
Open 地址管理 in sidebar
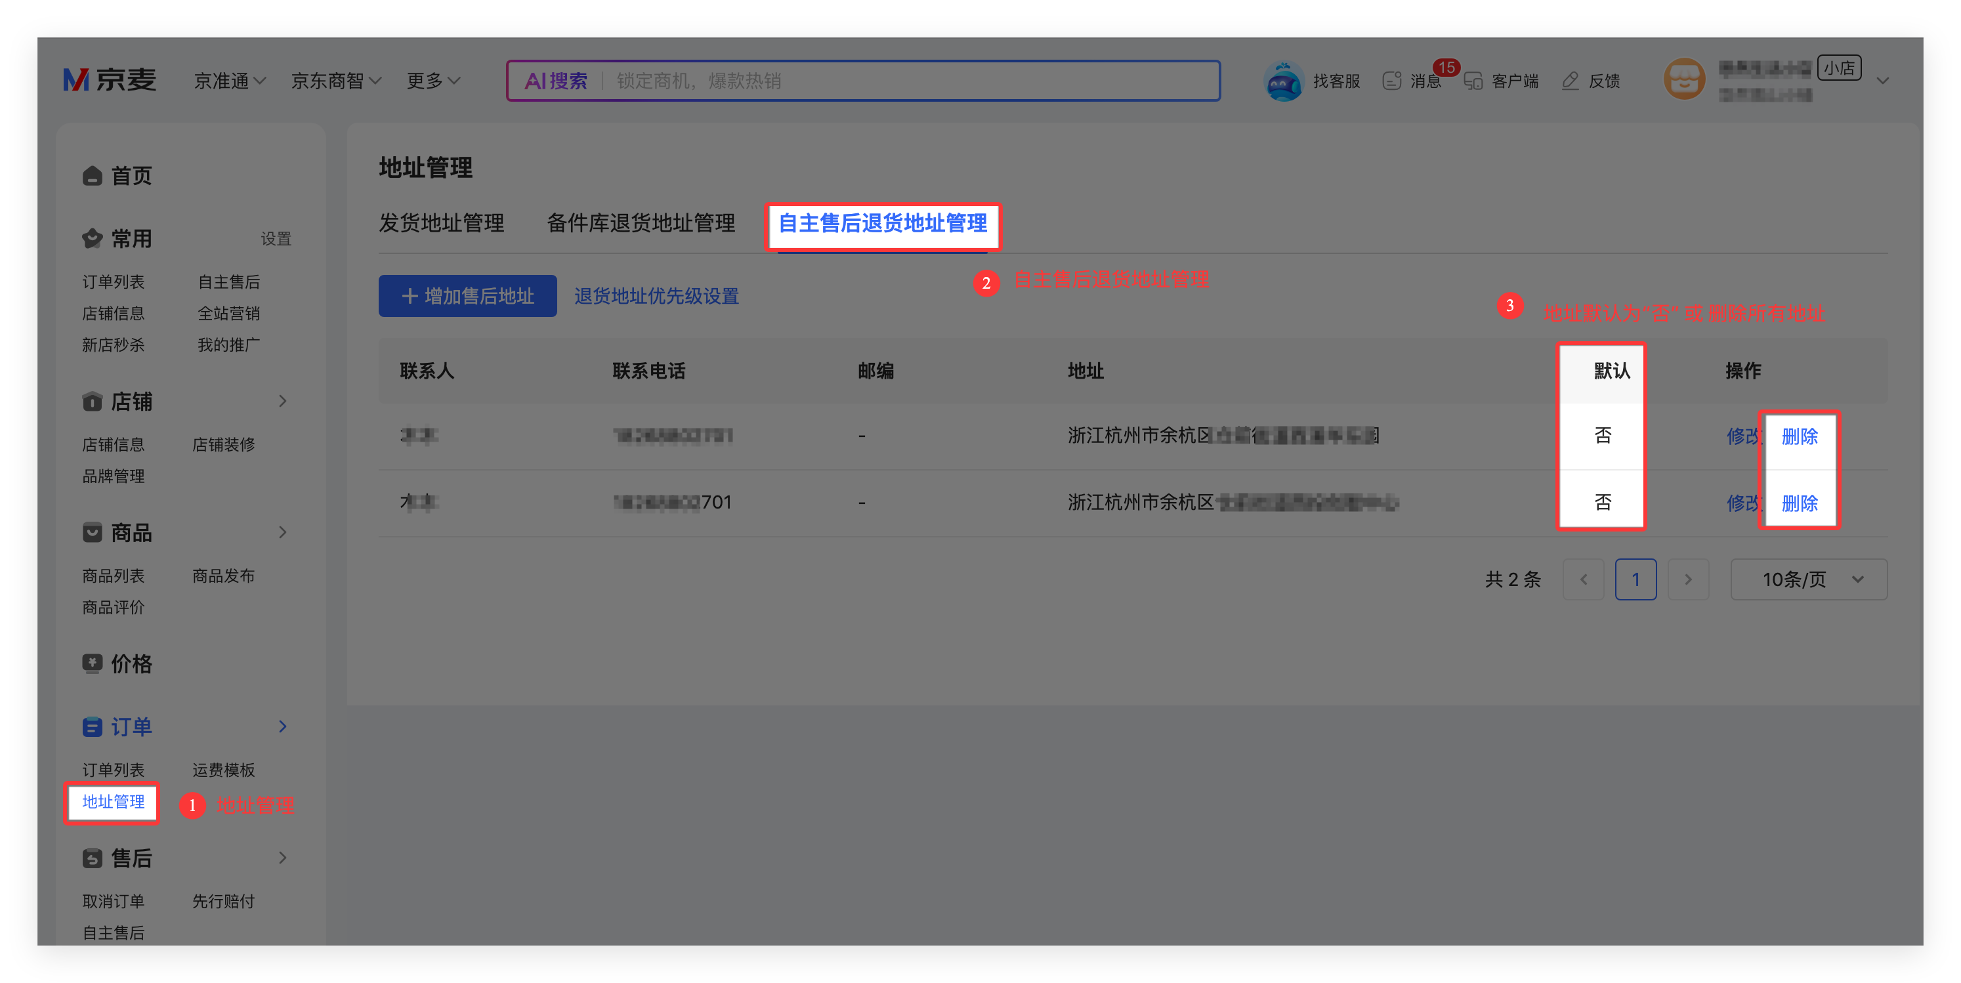pos(113,802)
